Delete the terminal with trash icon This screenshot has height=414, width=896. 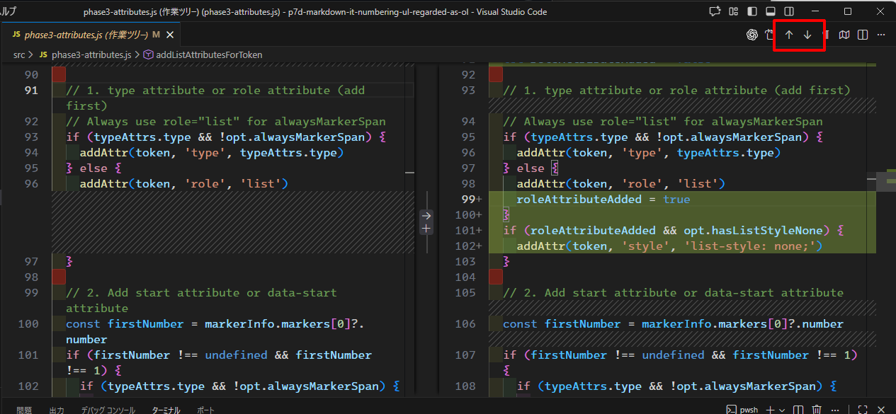(x=817, y=409)
